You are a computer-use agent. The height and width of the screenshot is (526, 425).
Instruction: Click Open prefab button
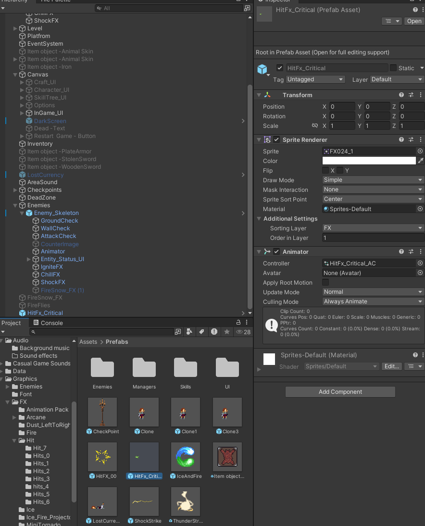click(414, 21)
